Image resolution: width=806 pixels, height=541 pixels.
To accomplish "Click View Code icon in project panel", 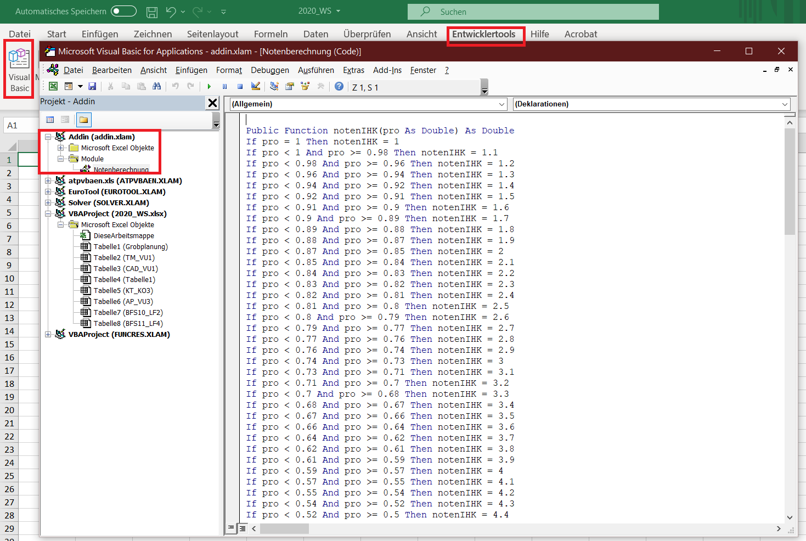I will tap(50, 120).
